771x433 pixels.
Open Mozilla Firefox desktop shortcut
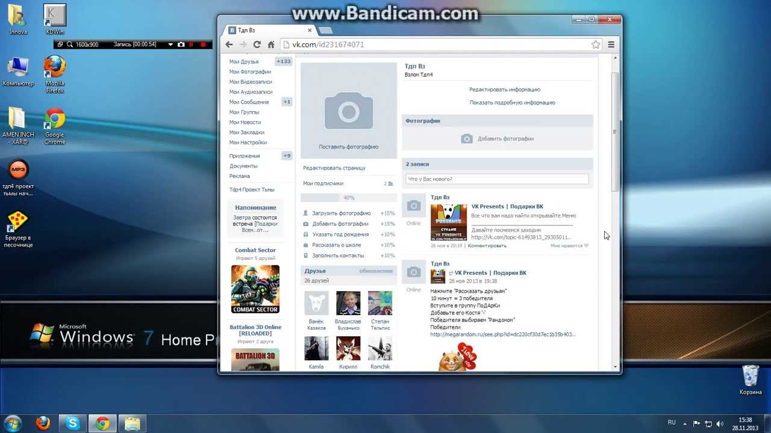tap(55, 75)
